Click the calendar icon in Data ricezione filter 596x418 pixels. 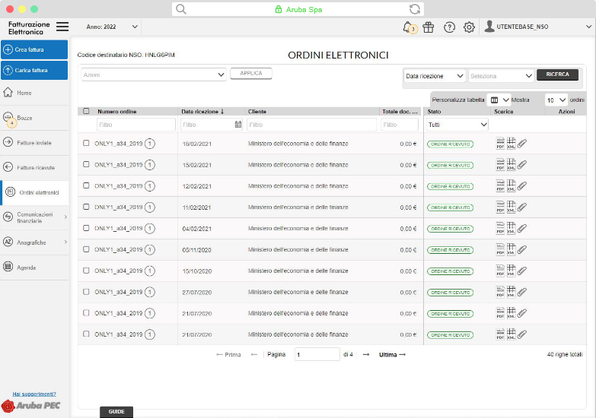point(238,125)
